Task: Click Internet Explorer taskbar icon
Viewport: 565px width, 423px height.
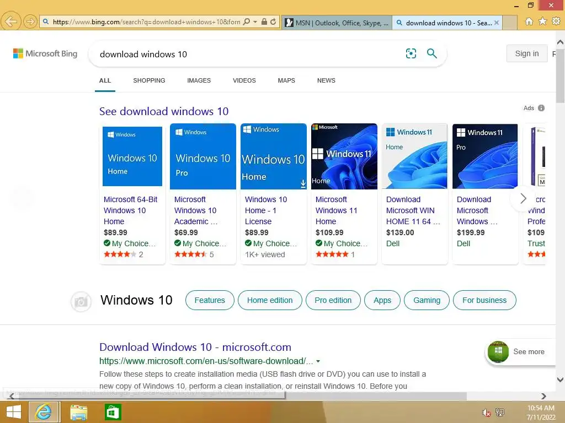Action: [43, 412]
